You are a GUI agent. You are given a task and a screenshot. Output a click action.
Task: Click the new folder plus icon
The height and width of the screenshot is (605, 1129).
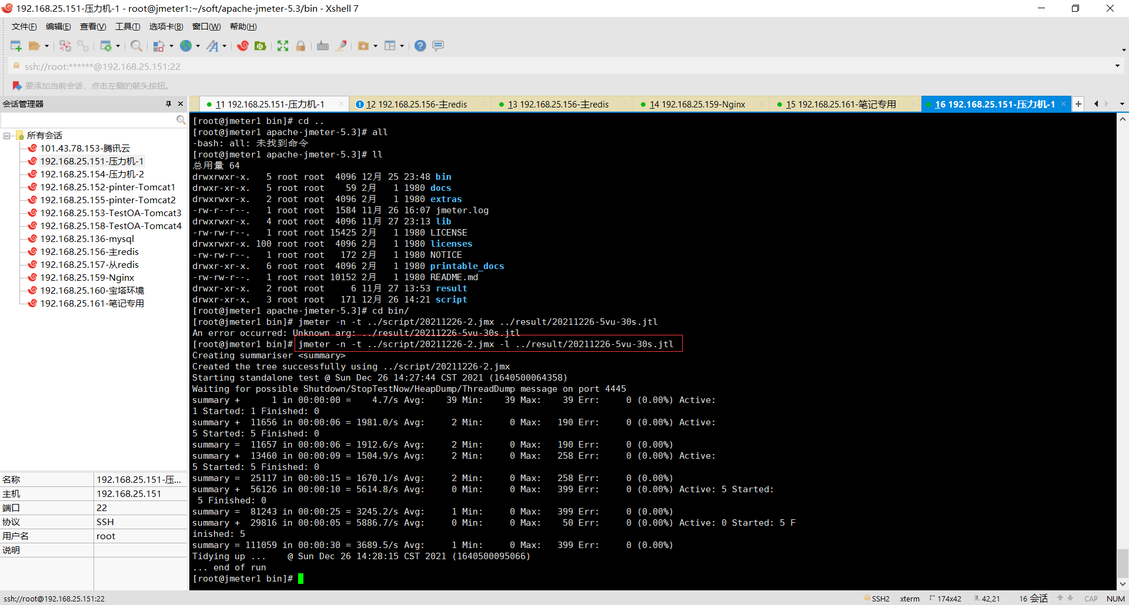(363, 46)
